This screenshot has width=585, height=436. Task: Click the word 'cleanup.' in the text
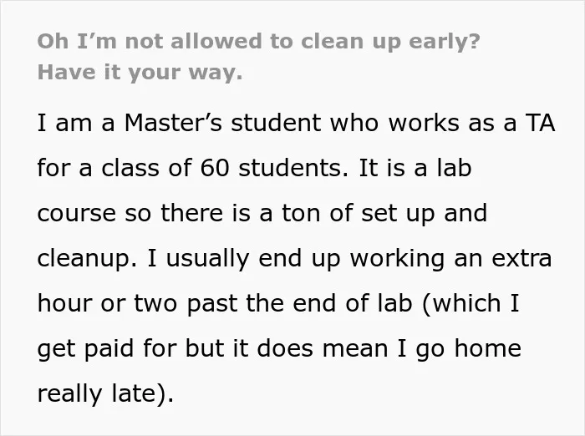(x=87, y=259)
